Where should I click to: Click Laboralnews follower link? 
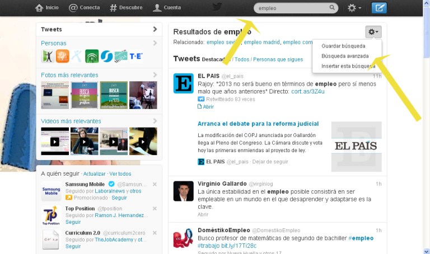pyautogui.click(x=110, y=191)
